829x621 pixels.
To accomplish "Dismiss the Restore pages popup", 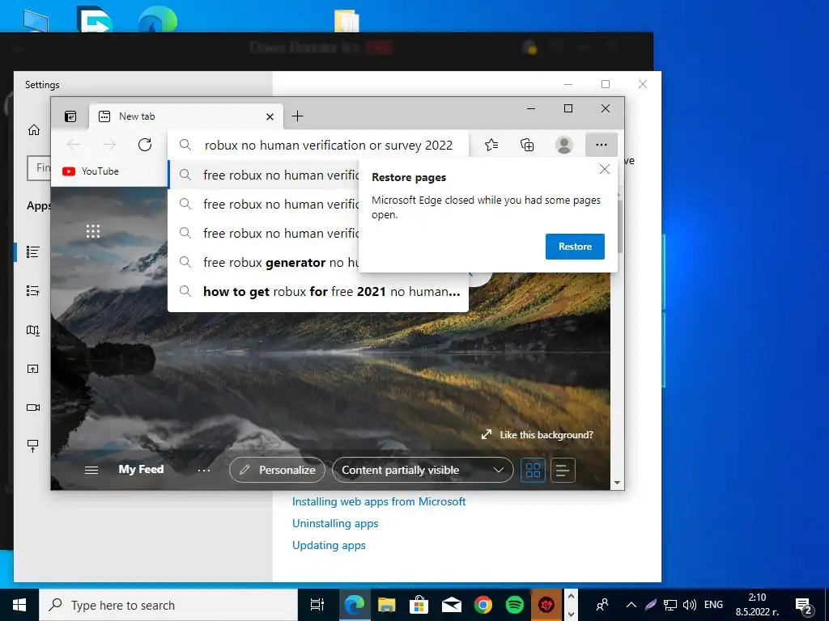I will (x=604, y=169).
